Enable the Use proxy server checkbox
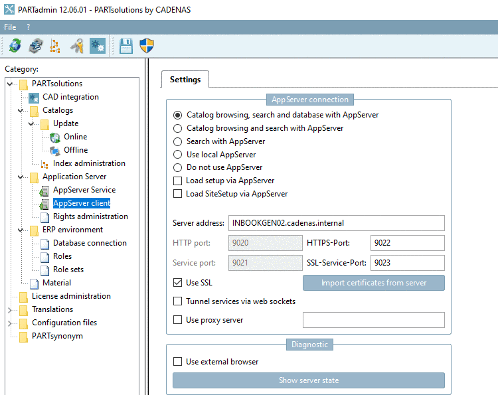 tap(177, 320)
